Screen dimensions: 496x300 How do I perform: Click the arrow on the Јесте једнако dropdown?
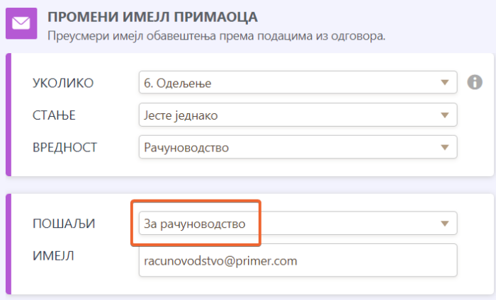[445, 115]
